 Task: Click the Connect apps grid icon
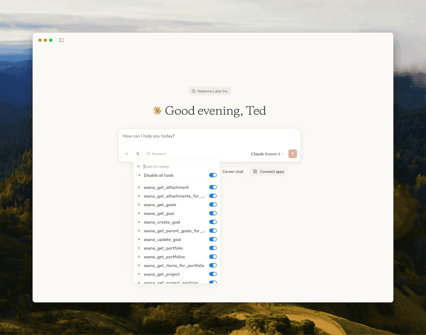pos(255,172)
